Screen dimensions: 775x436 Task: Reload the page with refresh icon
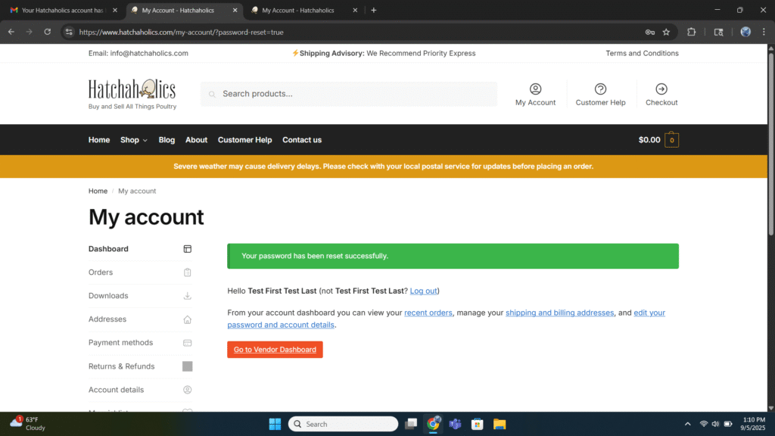(48, 32)
